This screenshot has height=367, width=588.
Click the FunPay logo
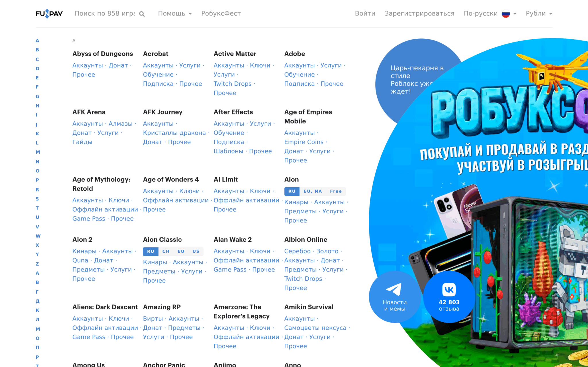click(x=49, y=13)
